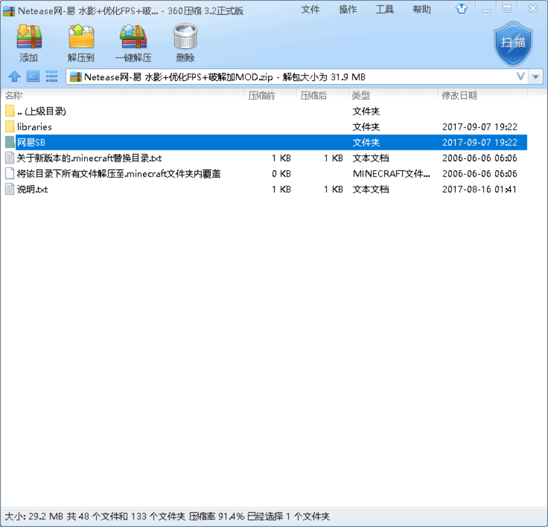Select 将该目录下所有文件解压至.minecraft文件夹内覆盖 file name
Image resolution: width=548 pixels, height=527 pixels.
pos(119,174)
